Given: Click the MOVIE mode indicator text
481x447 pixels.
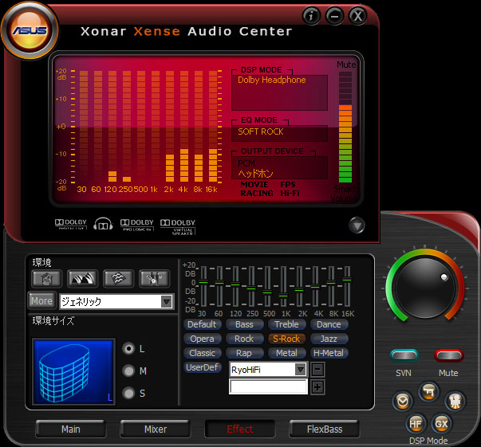Looking at the screenshot, I should pyautogui.click(x=254, y=184).
